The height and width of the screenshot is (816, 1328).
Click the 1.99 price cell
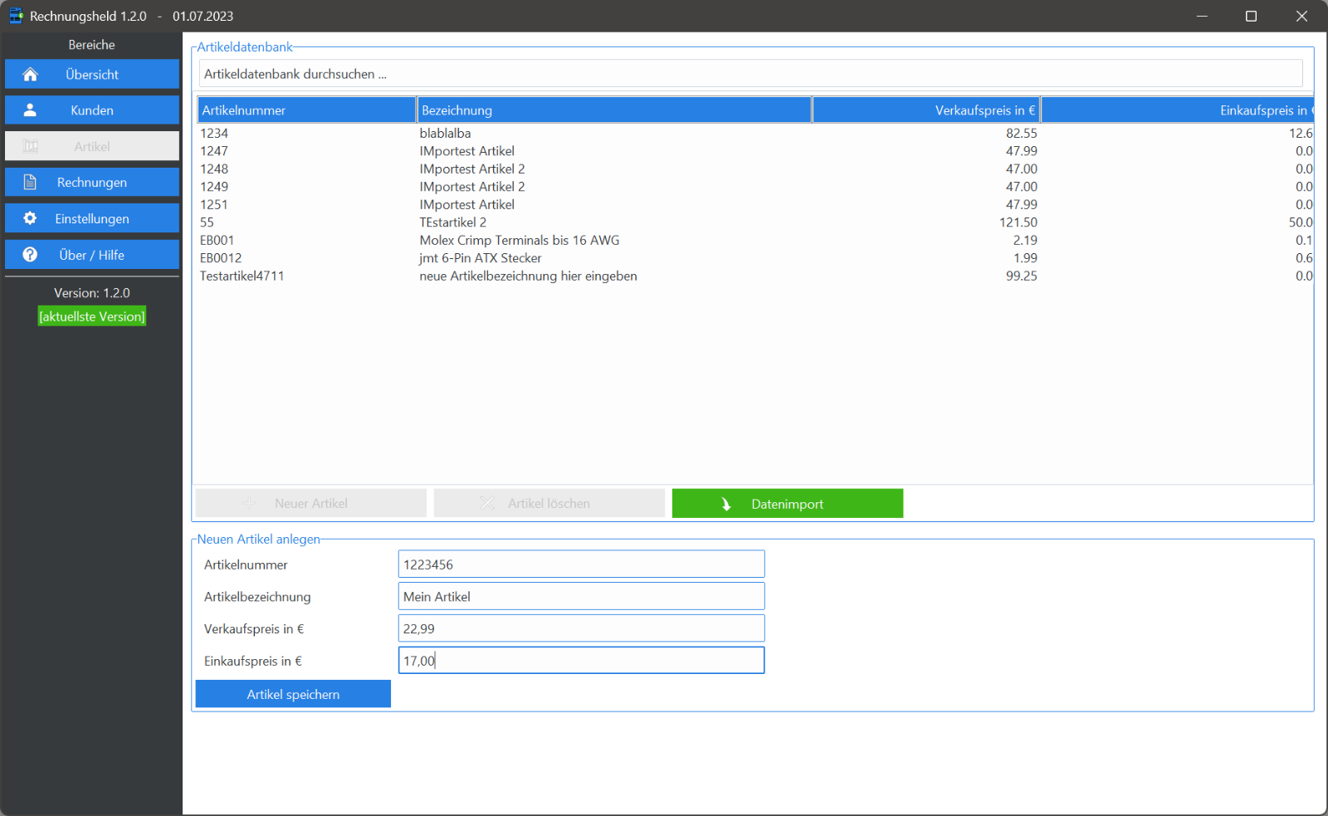[x=1025, y=258]
